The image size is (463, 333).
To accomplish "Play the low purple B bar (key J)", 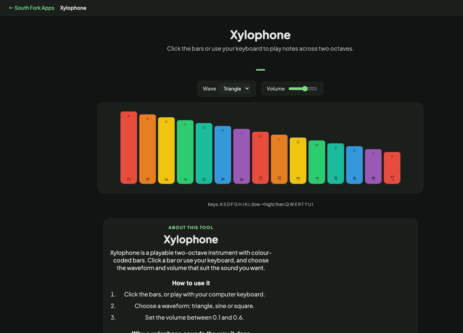I will tap(242, 156).
